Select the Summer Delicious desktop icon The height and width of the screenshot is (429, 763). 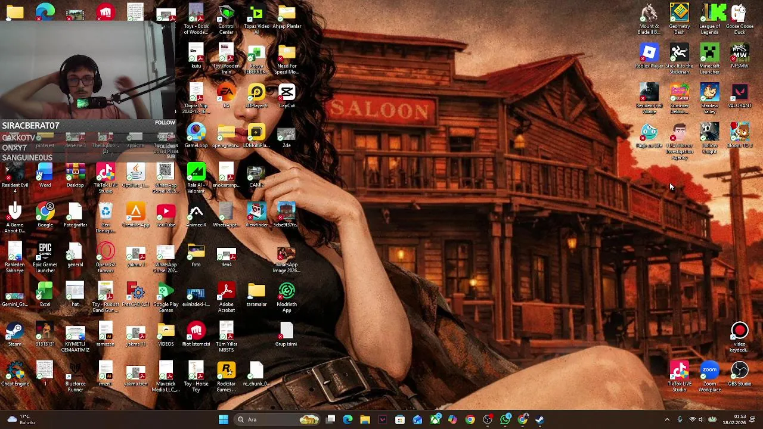point(679,98)
